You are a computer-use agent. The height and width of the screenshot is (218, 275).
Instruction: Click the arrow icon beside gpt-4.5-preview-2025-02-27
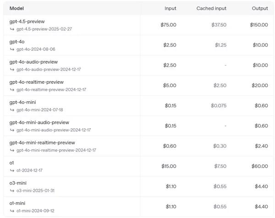[12, 29]
